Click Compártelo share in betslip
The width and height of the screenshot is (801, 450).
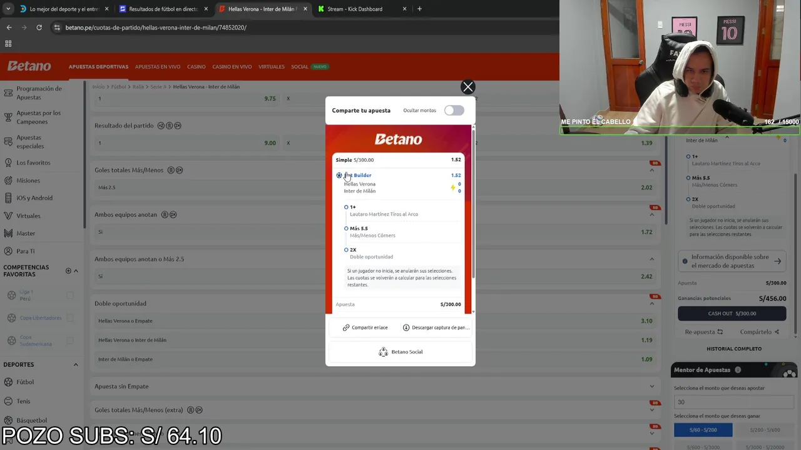pos(759,332)
